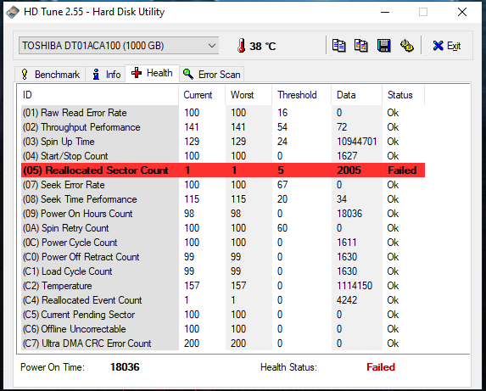This screenshot has width=486, height=391.
Task: Copy info to clipboard icon
Action: [x=338, y=46]
